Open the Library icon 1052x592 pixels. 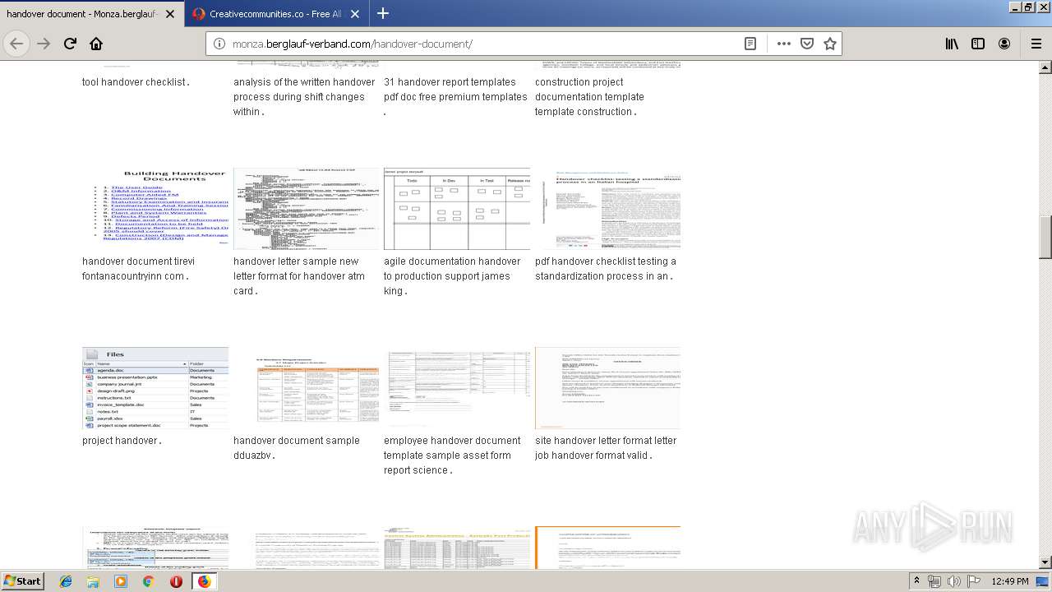click(x=952, y=44)
